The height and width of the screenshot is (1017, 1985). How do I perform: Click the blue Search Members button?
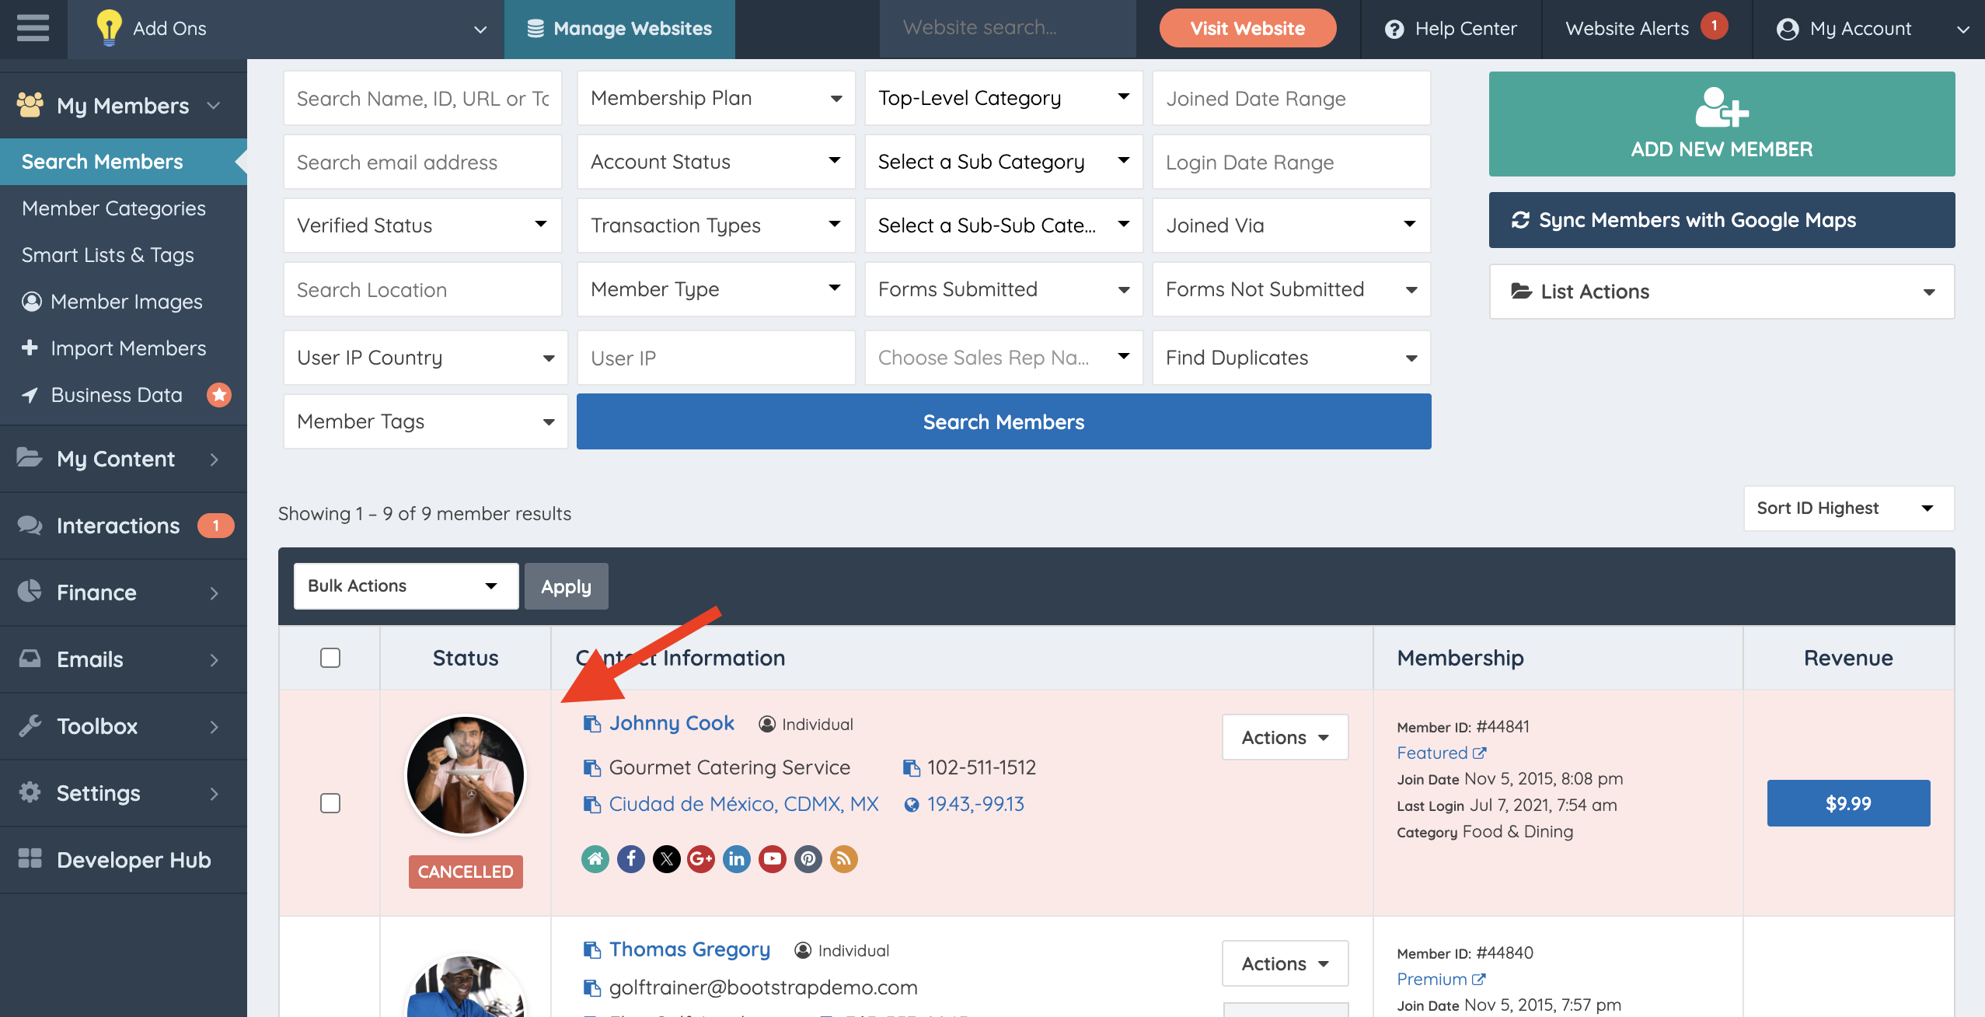pyautogui.click(x=1003, y=421)
